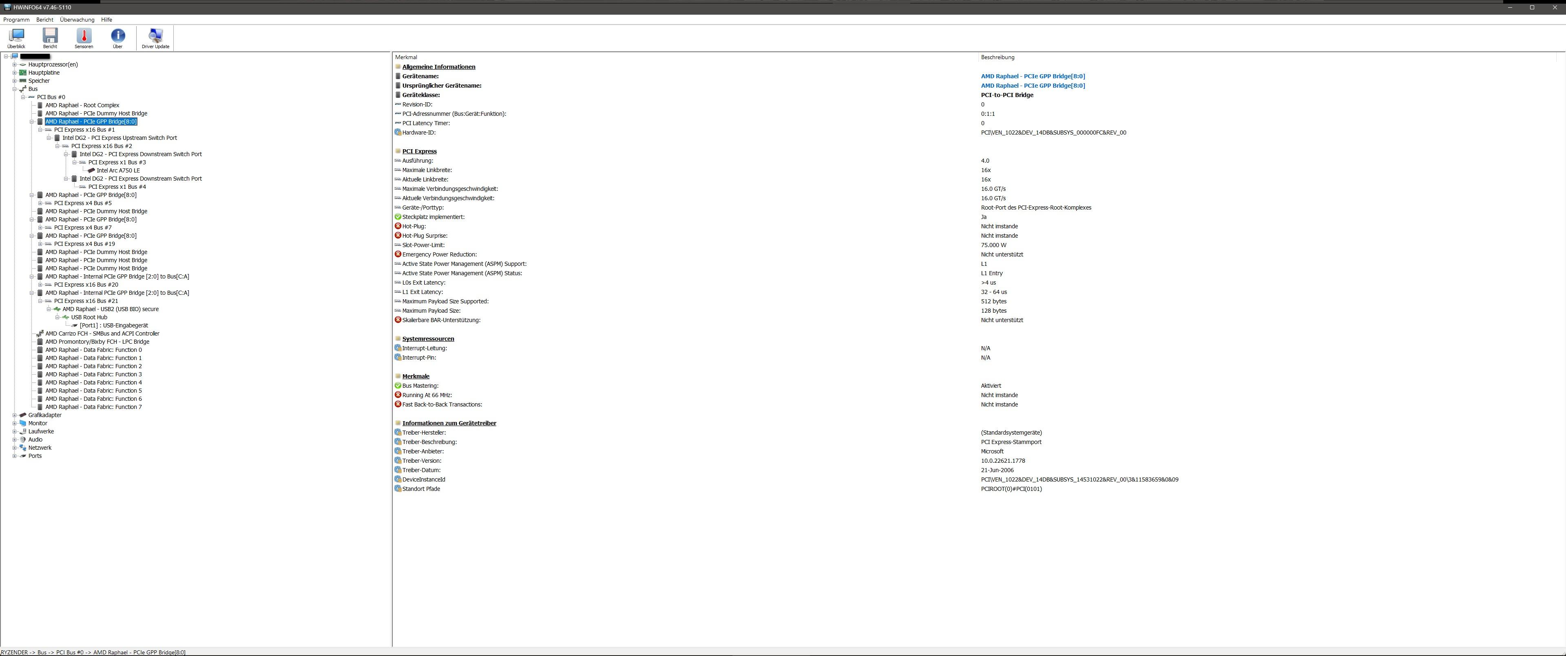Viewport: 1566px width, 656px height.
Task: Launch the Driver Update toolbar icon
Action: [156, 38]
